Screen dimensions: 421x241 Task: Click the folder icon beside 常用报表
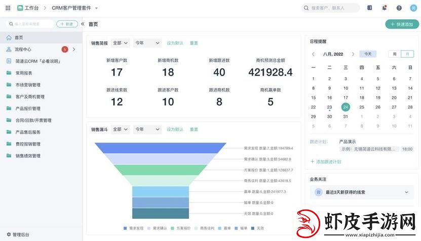[x=9, y=73]
